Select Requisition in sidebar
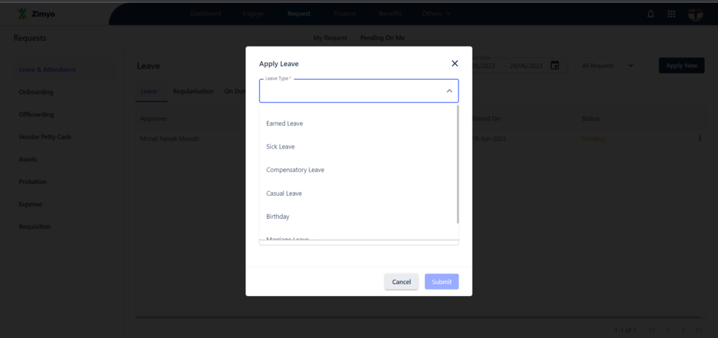The width and height of the screenshot is (718, 338). 35,227
